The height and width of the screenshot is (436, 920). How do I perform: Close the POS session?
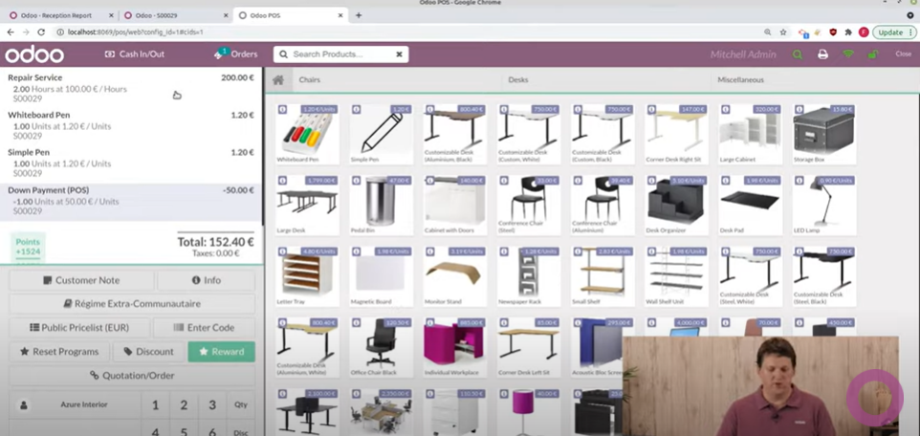(903, 54)
